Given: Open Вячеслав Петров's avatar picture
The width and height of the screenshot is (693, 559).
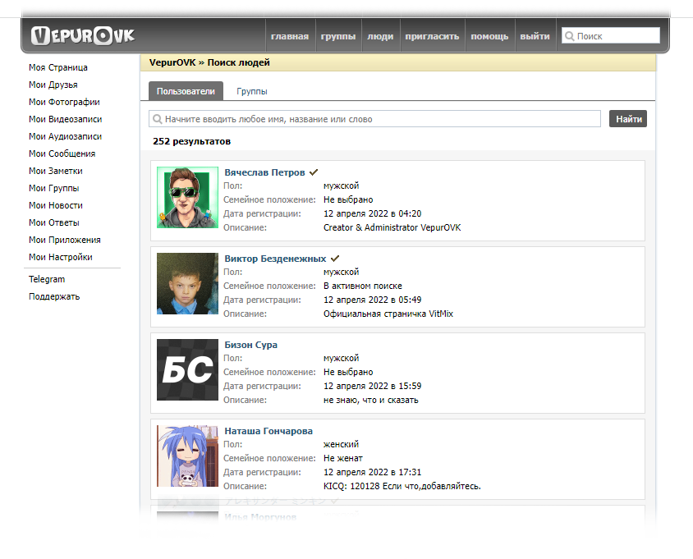Looking at the screenshot, I should tap(187, 197).
